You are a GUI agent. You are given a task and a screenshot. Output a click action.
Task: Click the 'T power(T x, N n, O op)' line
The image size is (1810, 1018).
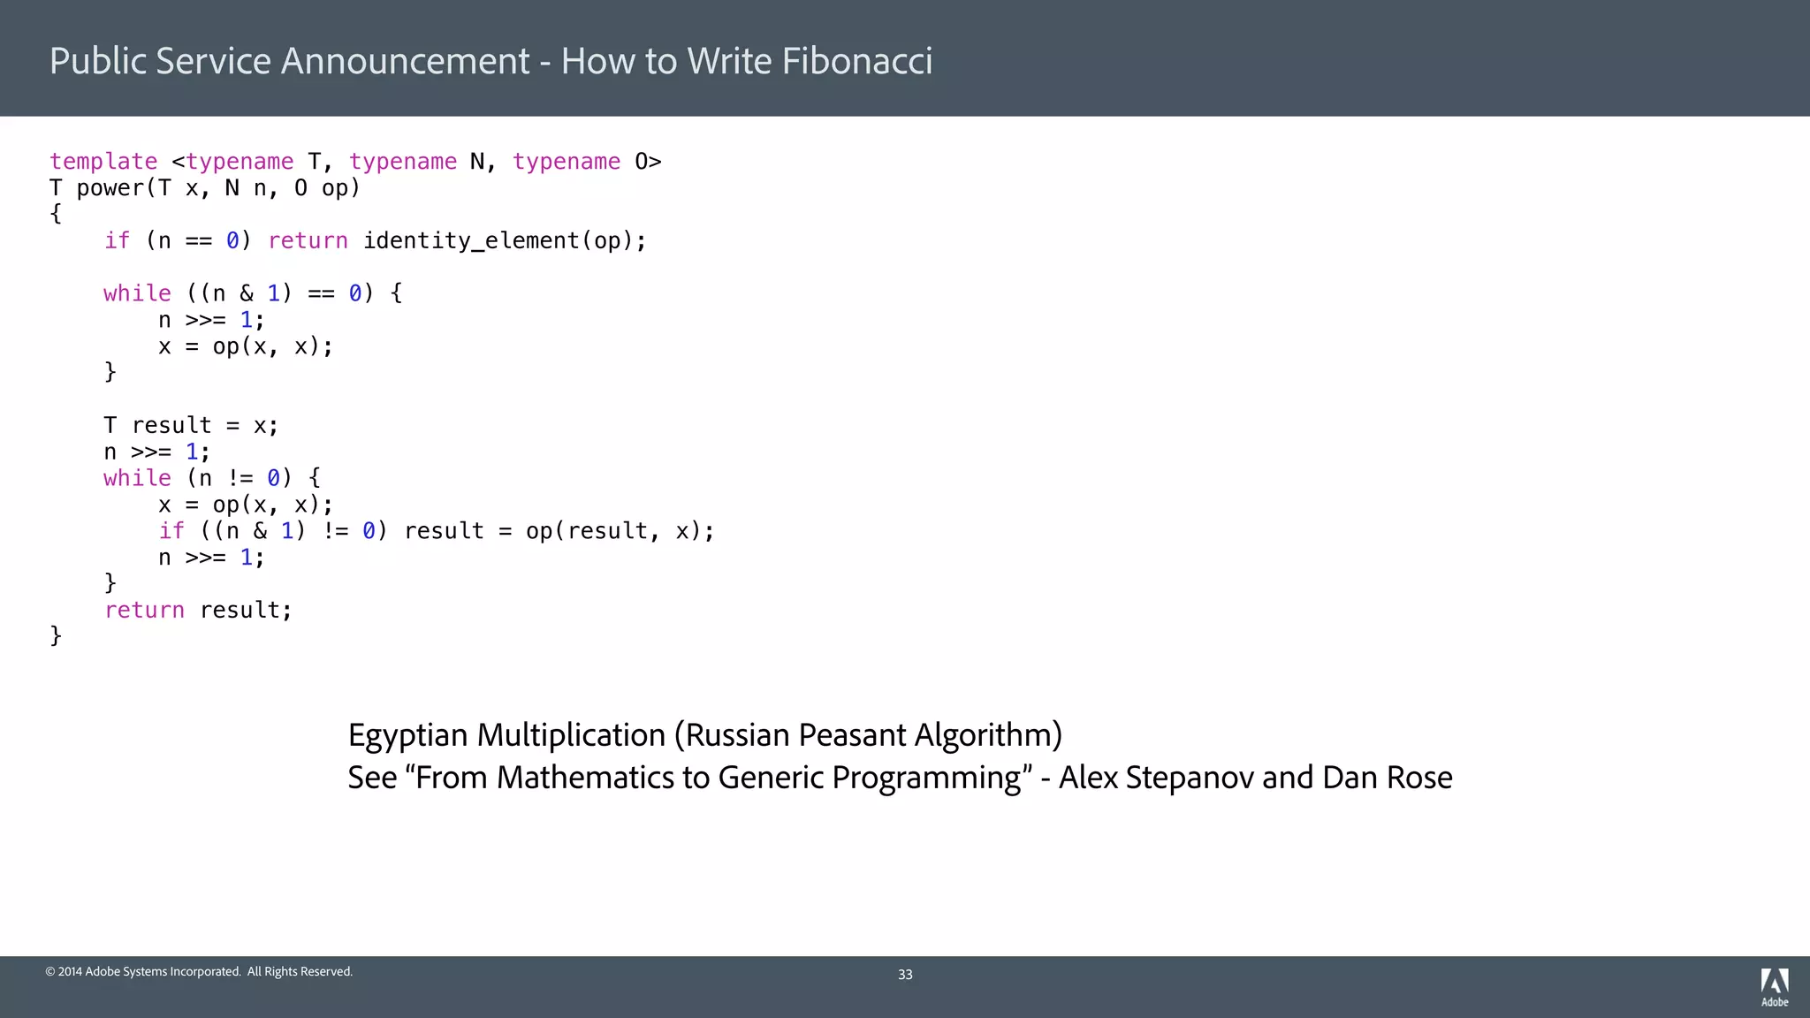205,188
